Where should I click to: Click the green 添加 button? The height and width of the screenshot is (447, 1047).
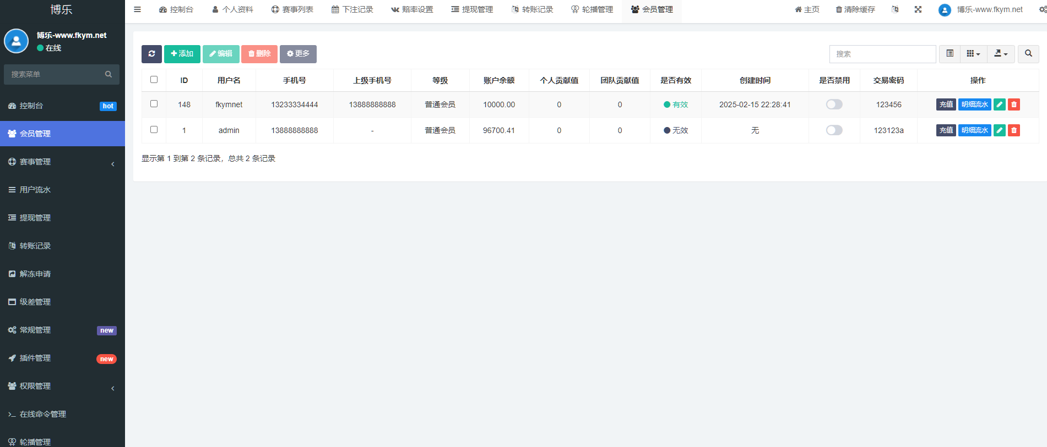pos(182,54)
